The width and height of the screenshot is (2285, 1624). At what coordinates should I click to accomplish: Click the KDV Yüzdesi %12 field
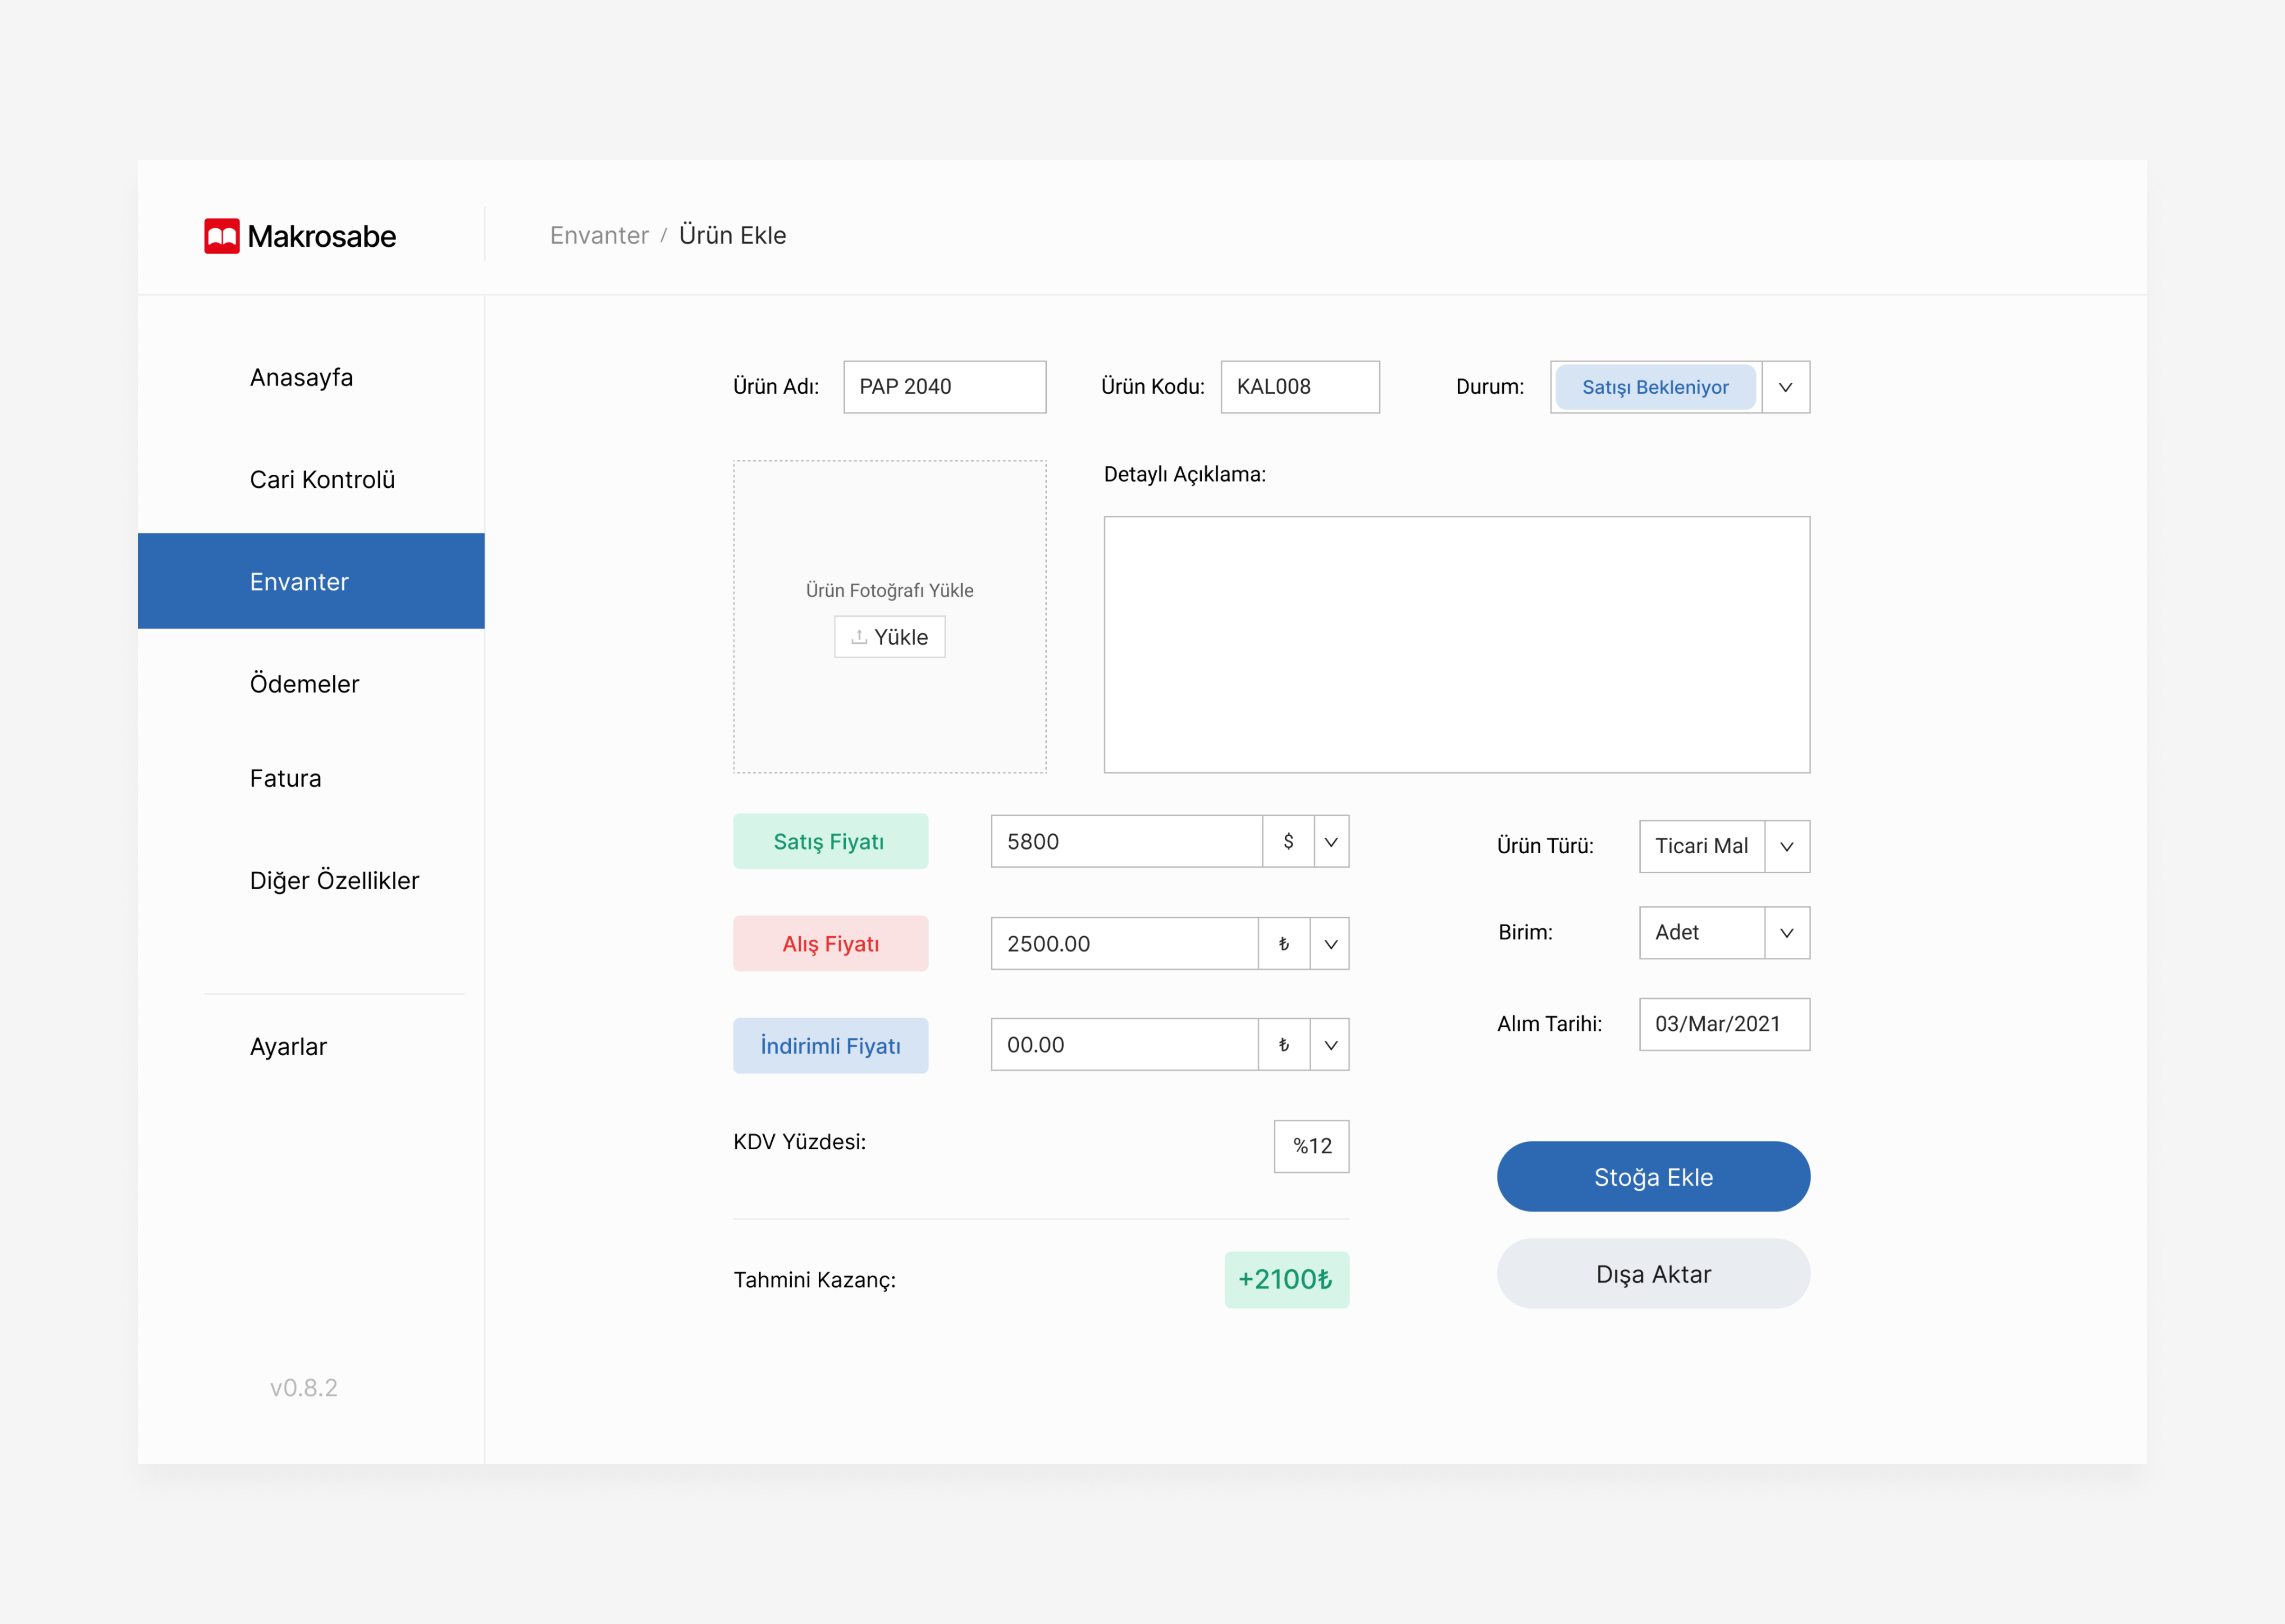pyautogui.click(x=1312, y=1147)
